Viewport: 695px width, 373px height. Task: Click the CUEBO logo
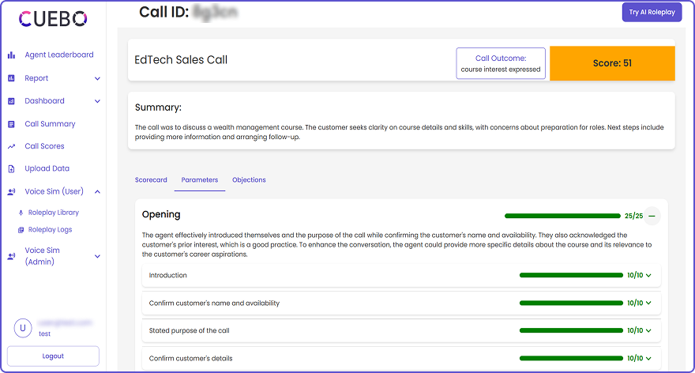[53, 19]
